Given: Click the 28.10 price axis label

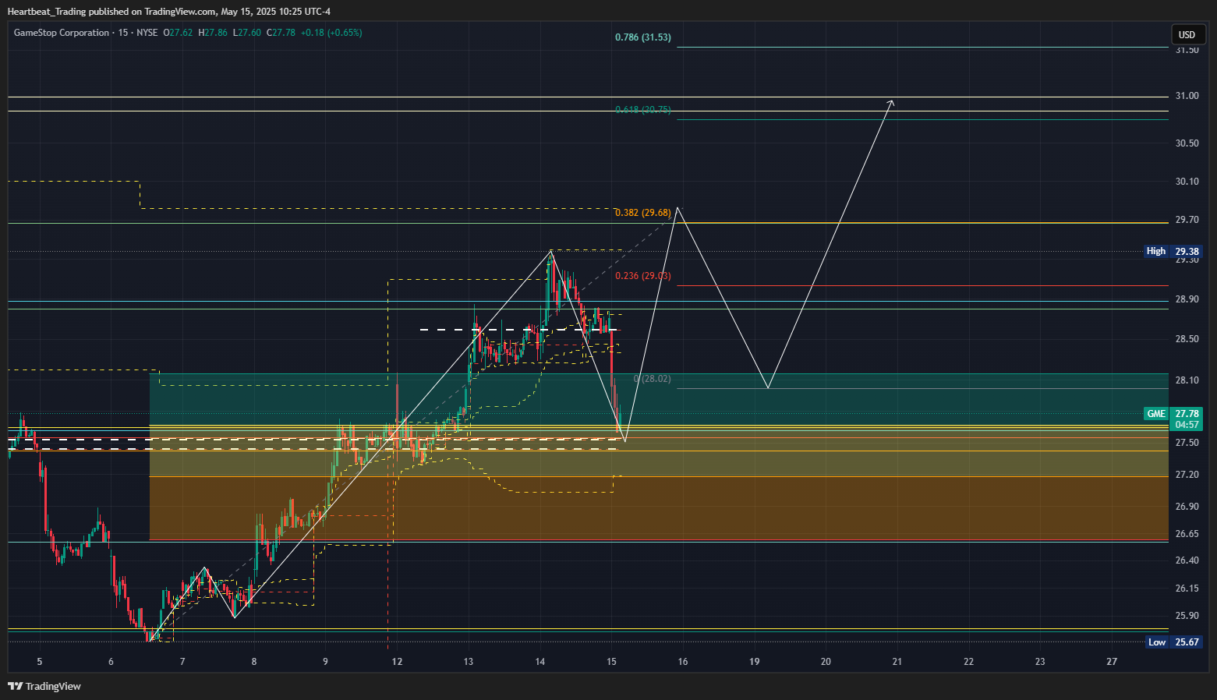Looking at the screenshot, I should 1187,380.
